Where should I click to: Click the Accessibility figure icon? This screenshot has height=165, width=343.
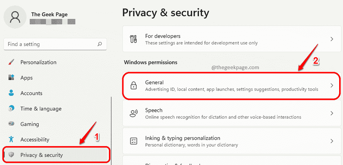click(11, 139)
